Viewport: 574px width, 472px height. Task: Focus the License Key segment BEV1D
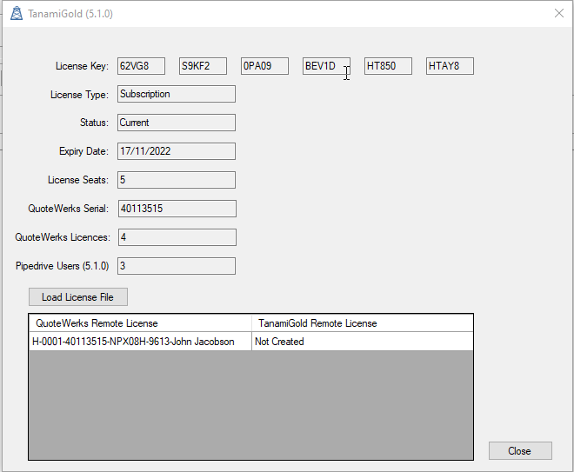(x=326, y=66)
